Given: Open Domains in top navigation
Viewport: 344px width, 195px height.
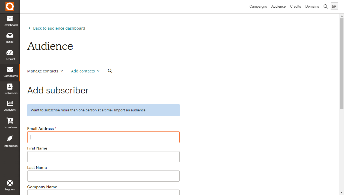Looking at the screenshot, I should [312, 7].
